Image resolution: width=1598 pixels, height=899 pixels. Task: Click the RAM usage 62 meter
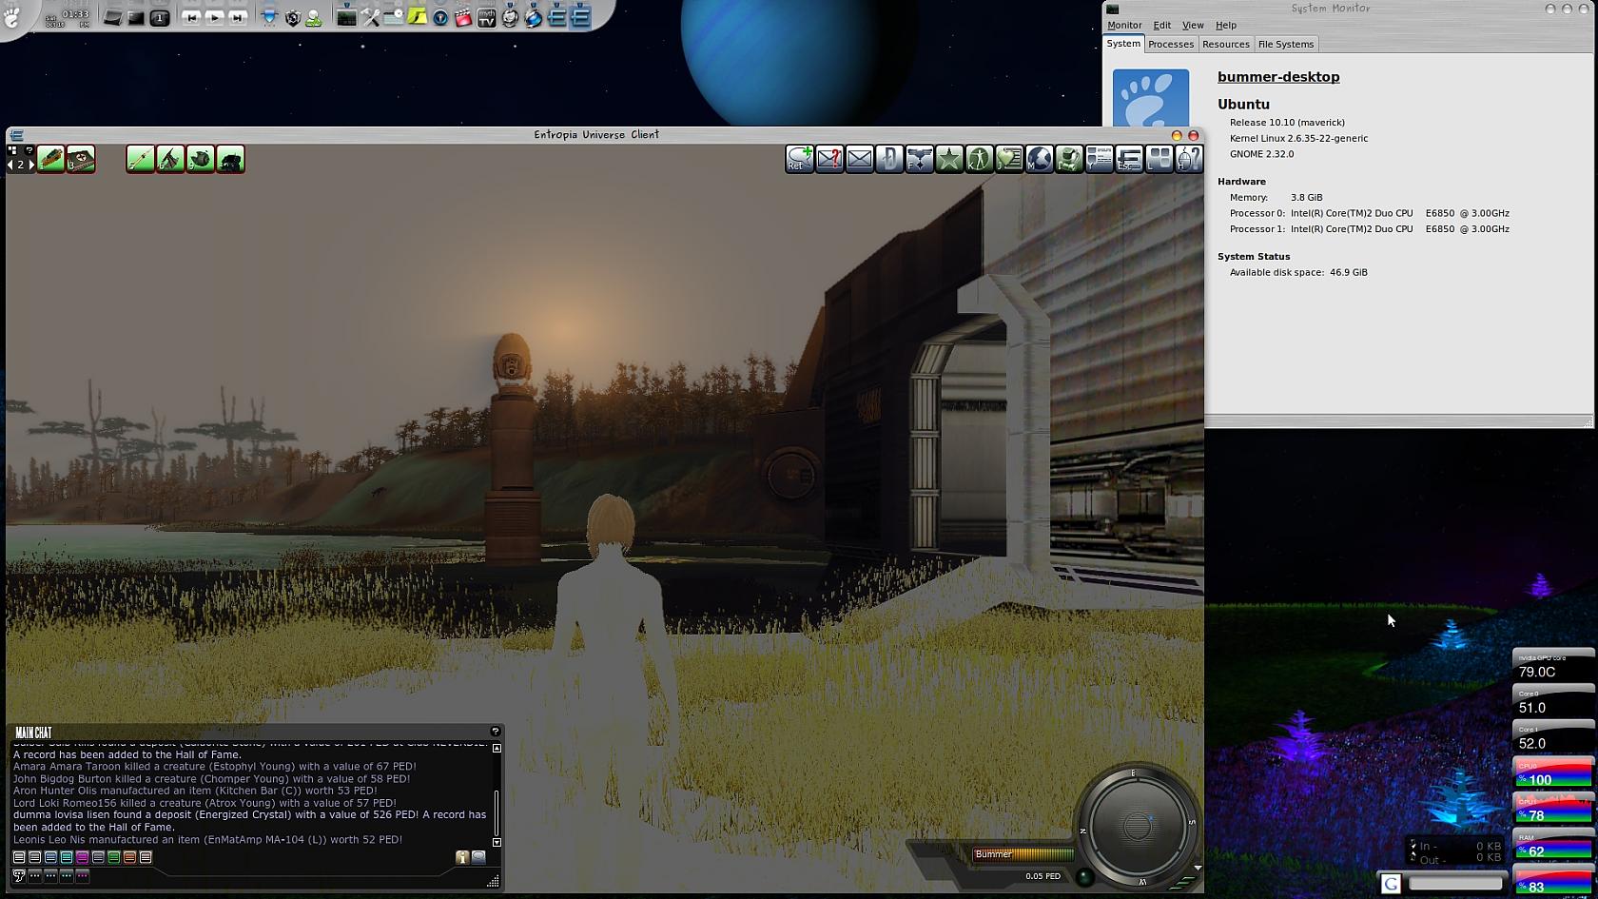[1553, 845]
